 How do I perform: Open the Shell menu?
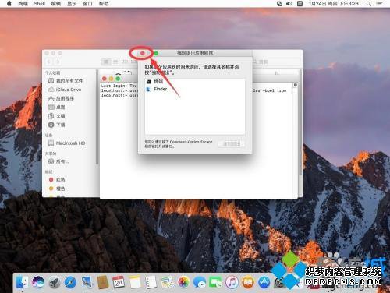pos(40,4)
